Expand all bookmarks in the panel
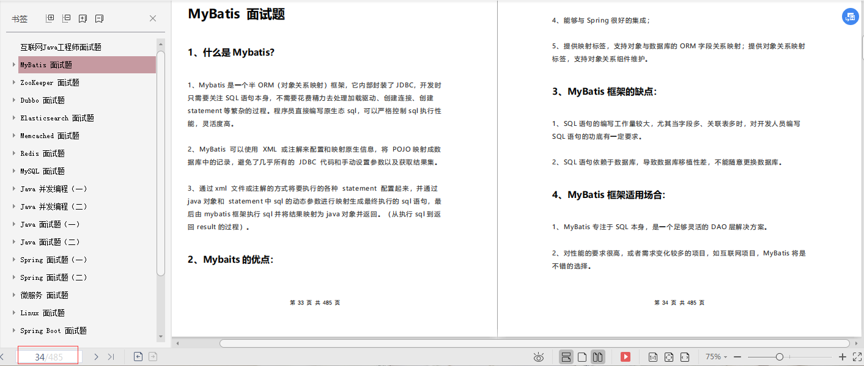The image size is (864, 366). (x=51, y=18)
